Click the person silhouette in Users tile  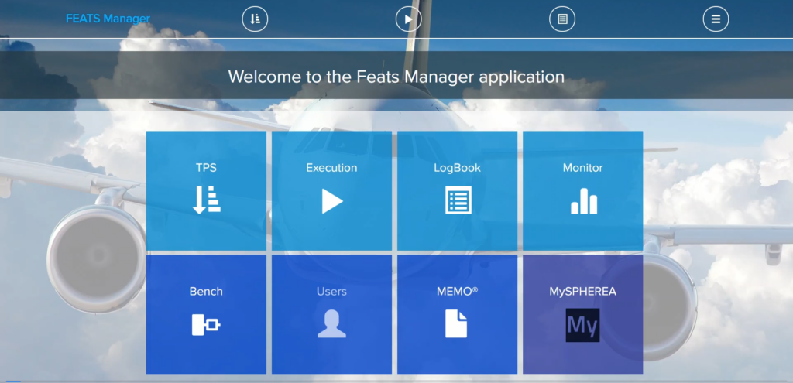click(x=331, y=324)
